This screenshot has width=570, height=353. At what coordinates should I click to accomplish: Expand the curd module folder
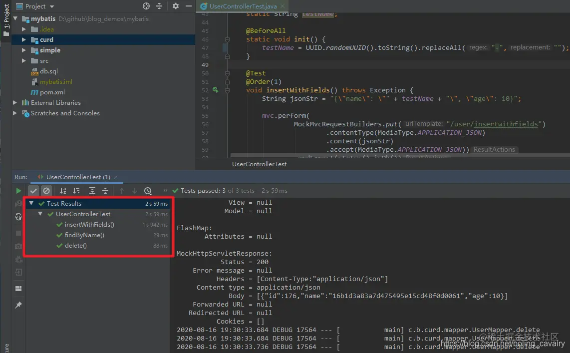pos(23,39)
